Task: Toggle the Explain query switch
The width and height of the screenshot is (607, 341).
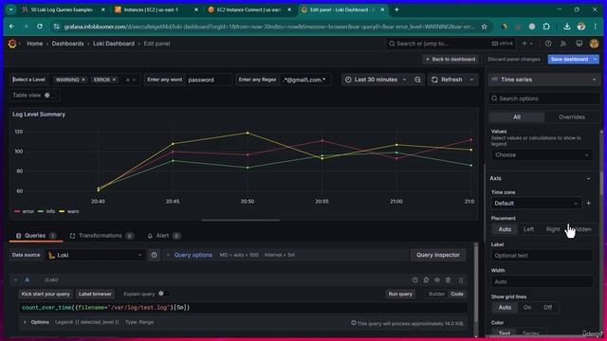Action: pyautogui.click(x=162, y=294)
